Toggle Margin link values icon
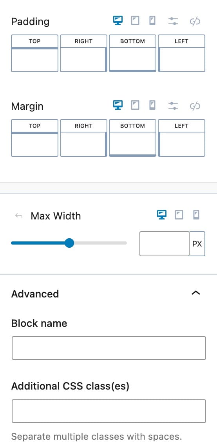217x446 pixels. [195, 106]
